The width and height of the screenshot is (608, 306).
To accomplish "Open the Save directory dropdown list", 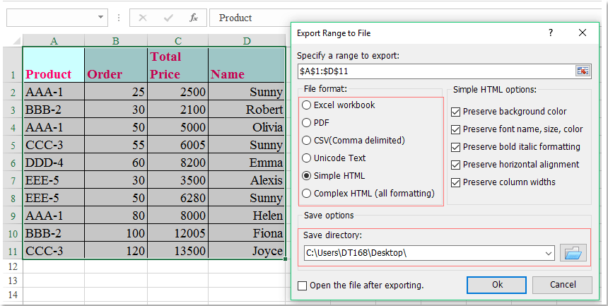I will tap(549, 254).
